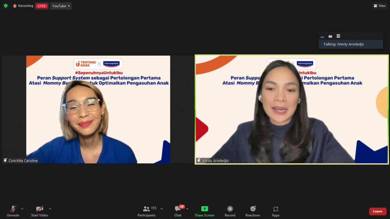Image resolution: width=390 pixels, height=219 pixels.
Task: Click the Talking: Mesty Ariotedjo label
Action: coord(344,44)
